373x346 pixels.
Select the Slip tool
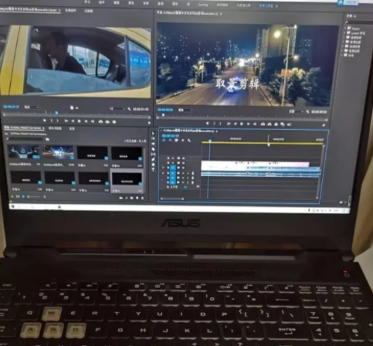(x=154, y=154)
